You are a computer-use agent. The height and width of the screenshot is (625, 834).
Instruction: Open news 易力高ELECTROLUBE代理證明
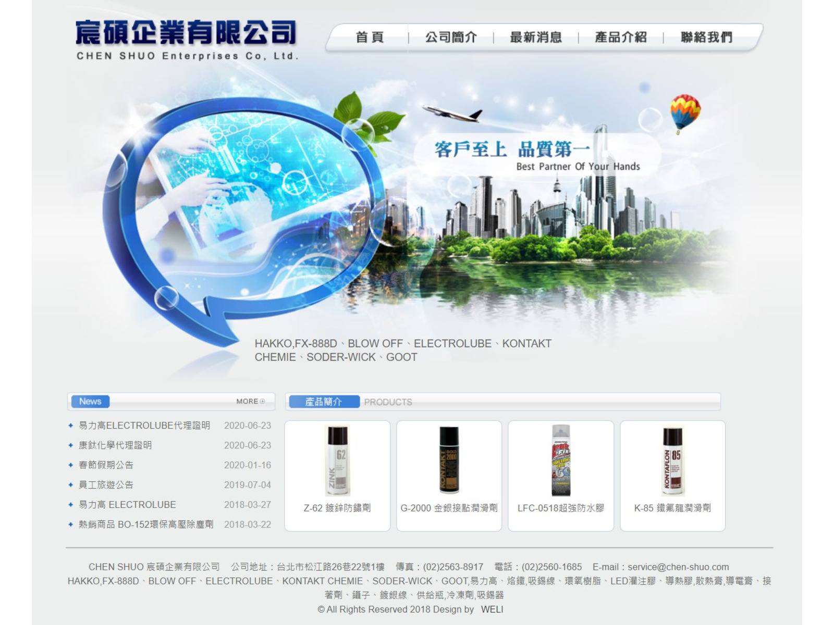point(144,426)
